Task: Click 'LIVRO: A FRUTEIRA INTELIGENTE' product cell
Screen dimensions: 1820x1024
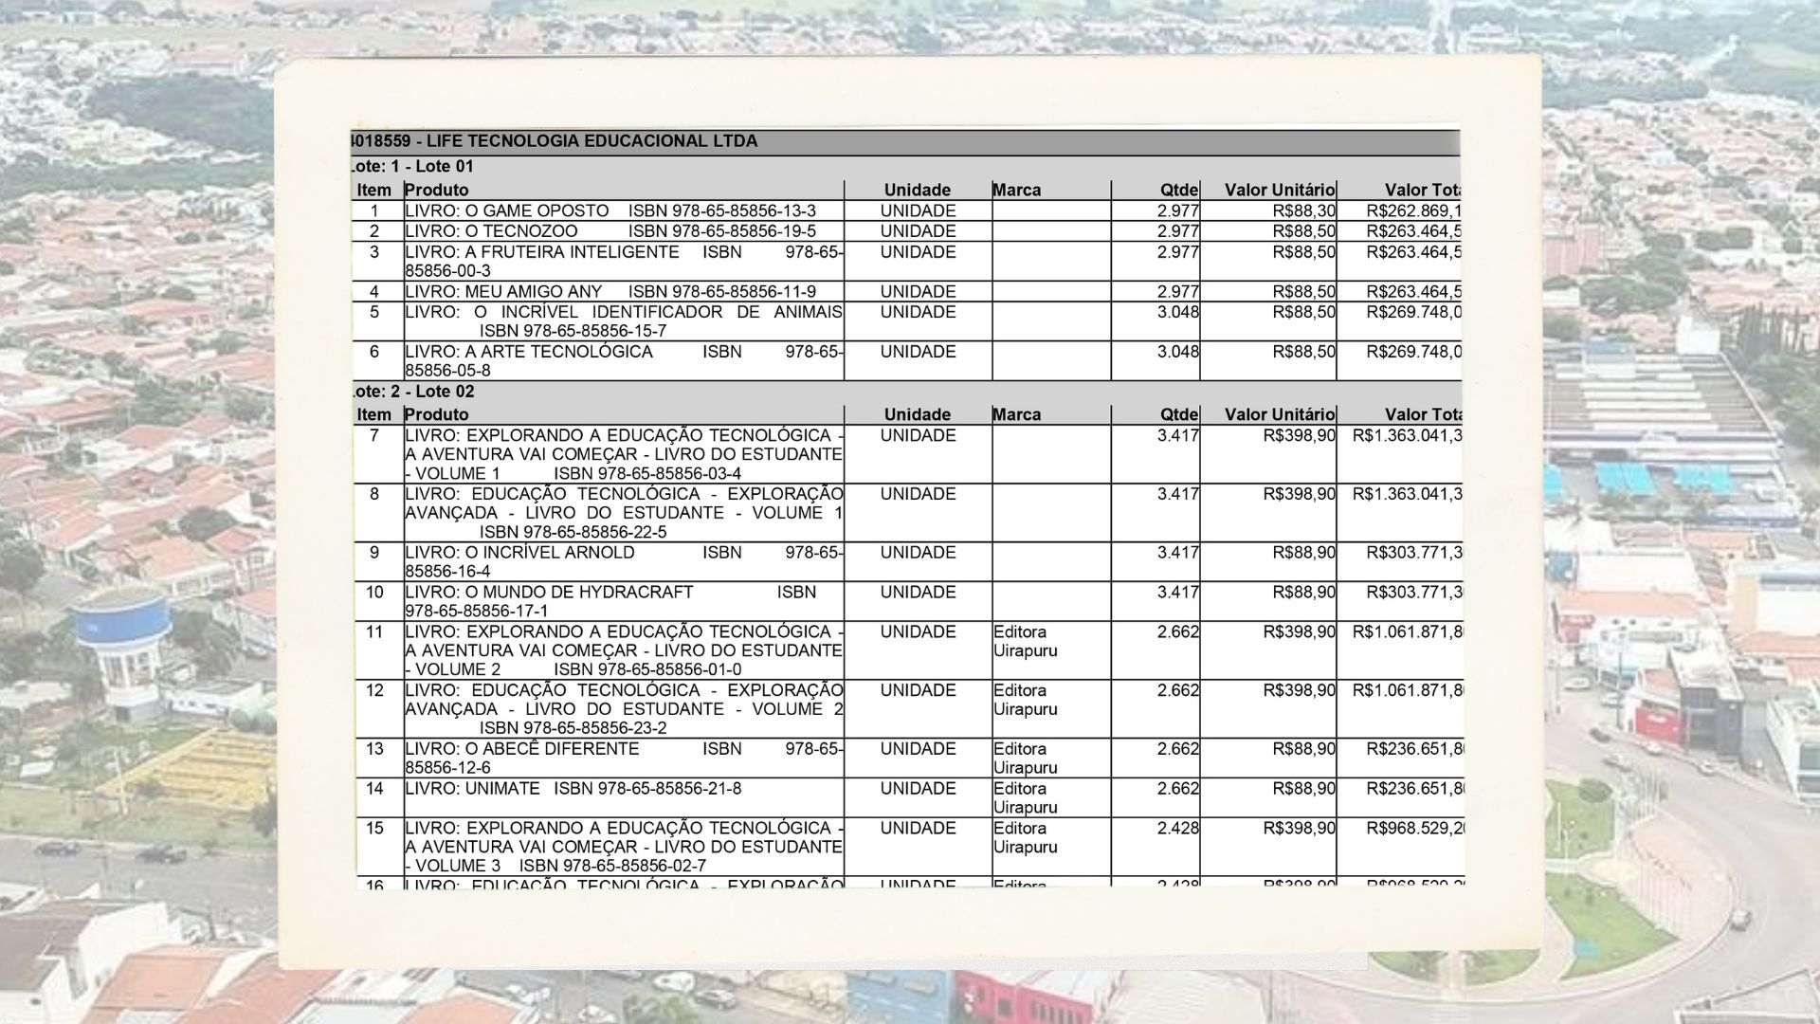Action: click(624, 262)
